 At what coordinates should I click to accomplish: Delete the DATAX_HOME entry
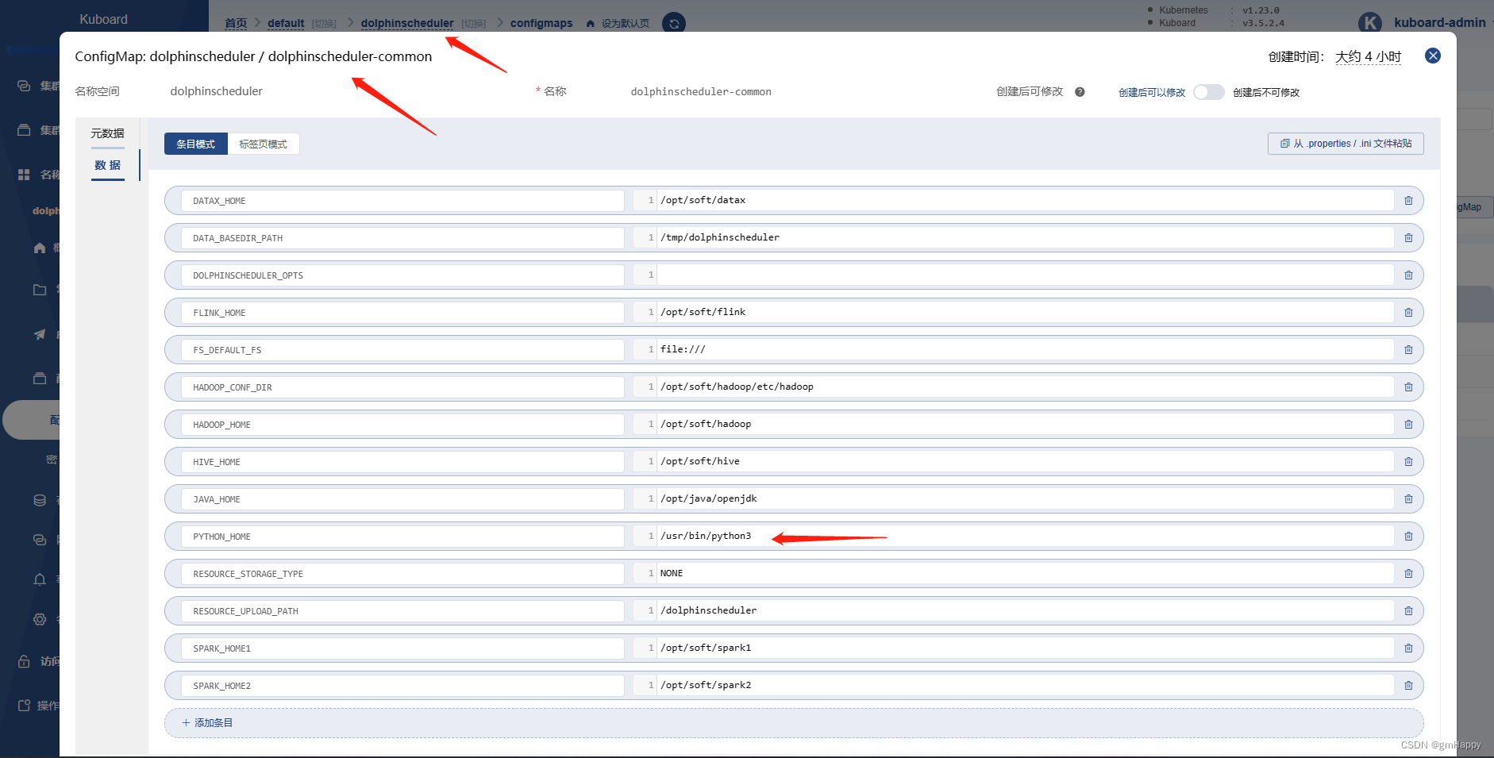pyautogui.click(x=1408, y=201)
